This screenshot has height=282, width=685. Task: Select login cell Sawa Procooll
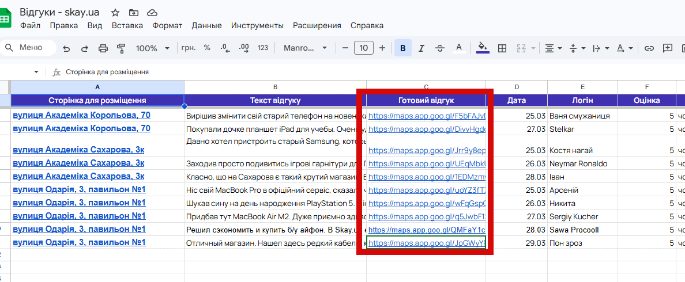pos(582,230)
